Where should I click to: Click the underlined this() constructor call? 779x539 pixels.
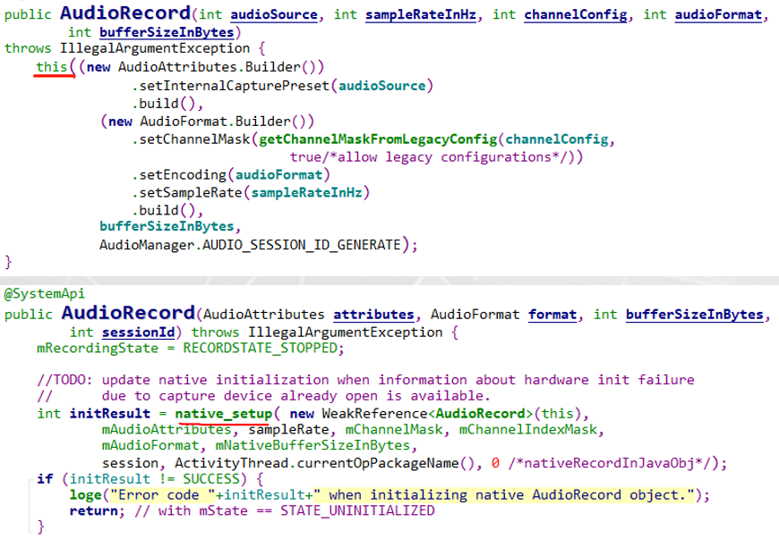(x=49, y=66)
